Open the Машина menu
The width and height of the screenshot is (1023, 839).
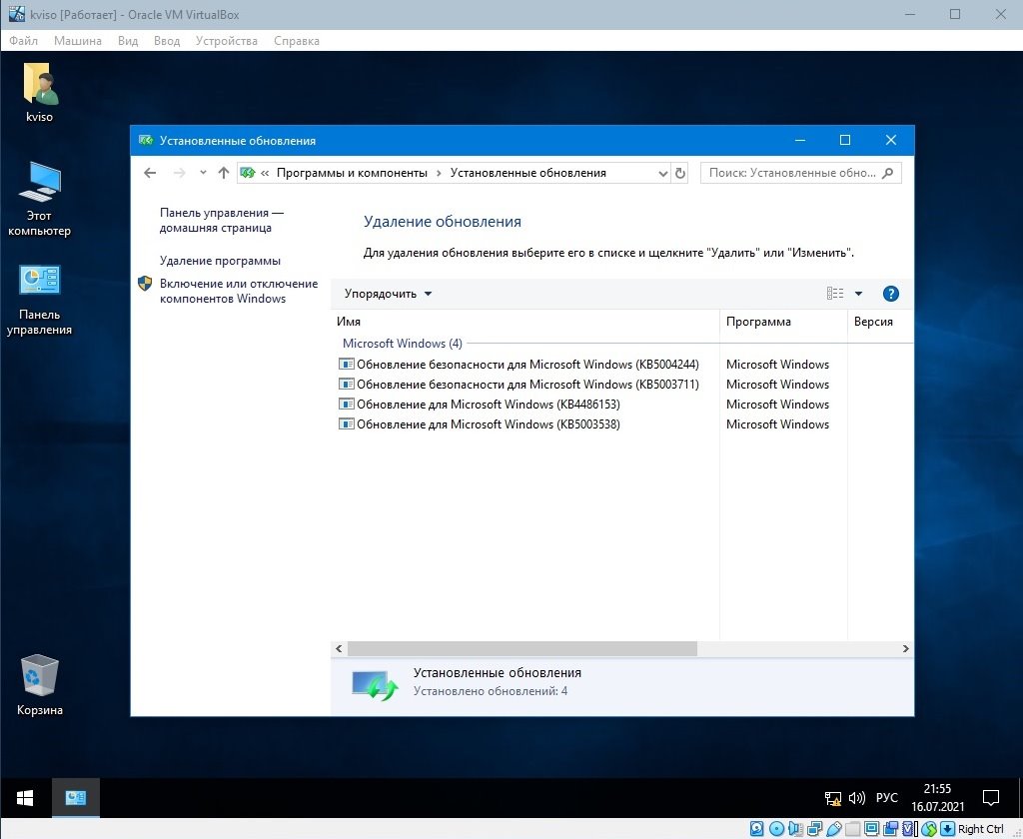(x=78, y=40)
